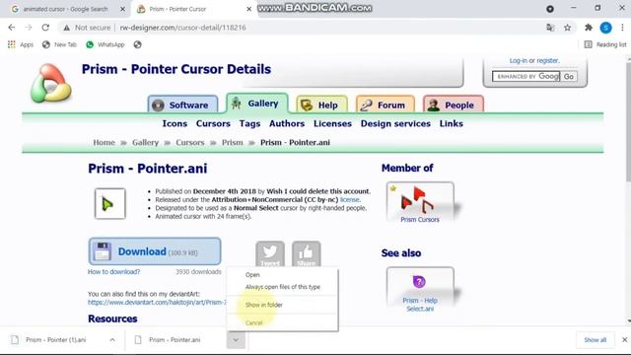This screenshot has height=355, width=631.
Task: Close the animated cursor Google Search tab
Action: (x=122, y=9)
